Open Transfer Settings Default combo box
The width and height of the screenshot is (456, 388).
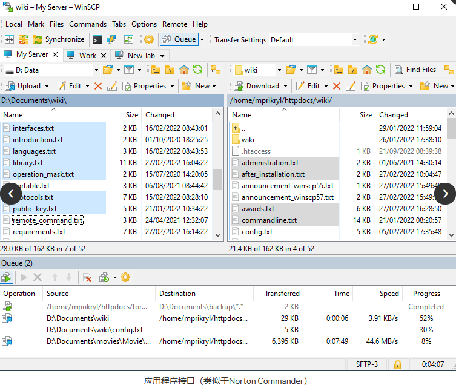pos(314,40)
